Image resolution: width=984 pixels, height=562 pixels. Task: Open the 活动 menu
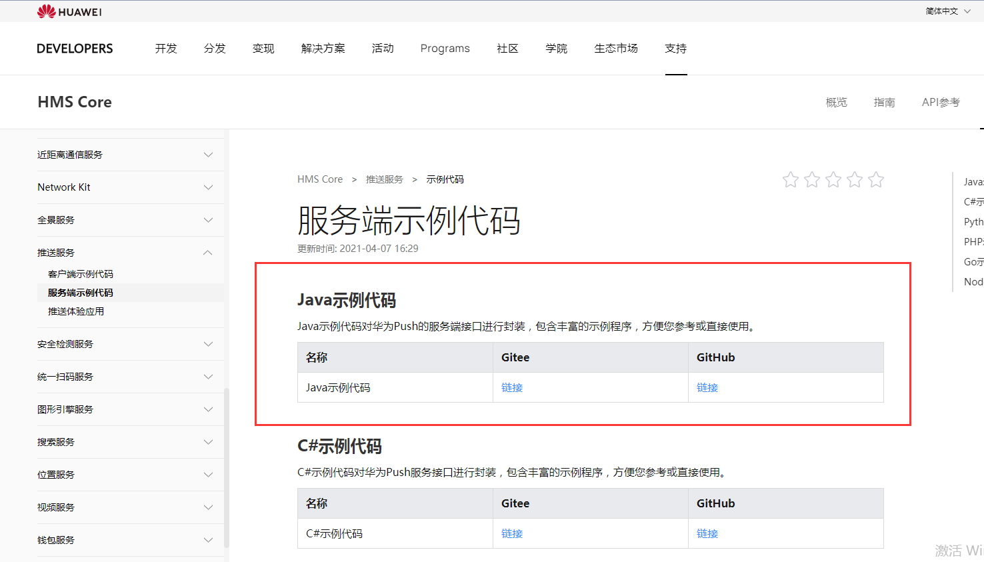[383, 49]
